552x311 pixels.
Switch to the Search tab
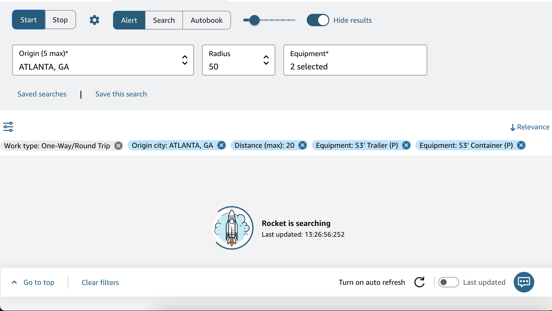point(164,20)
